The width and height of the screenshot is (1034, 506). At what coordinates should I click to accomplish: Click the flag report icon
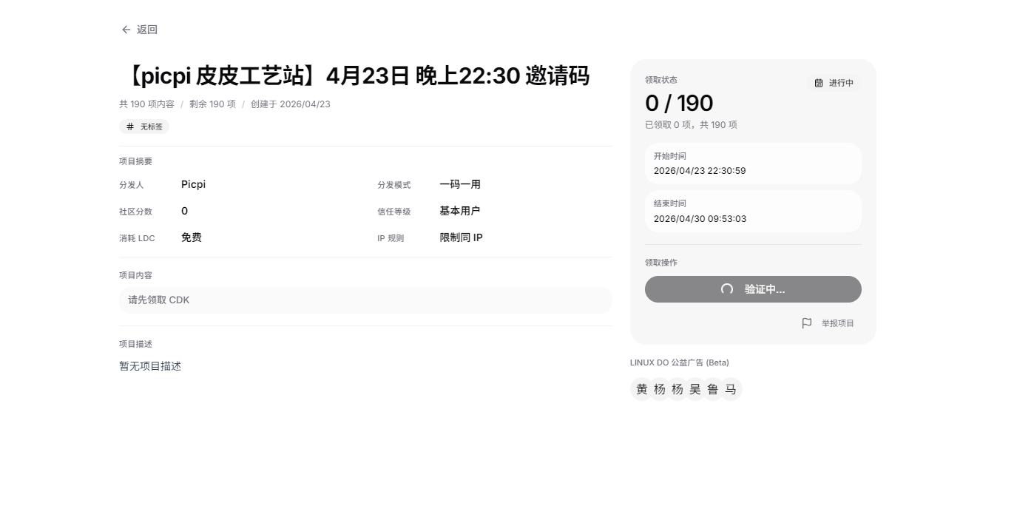point(807,323)
